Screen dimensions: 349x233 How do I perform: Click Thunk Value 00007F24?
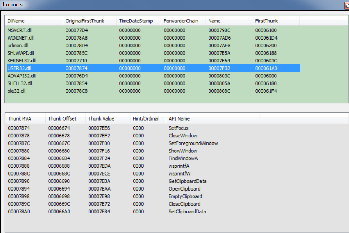[x=99, y=158]
